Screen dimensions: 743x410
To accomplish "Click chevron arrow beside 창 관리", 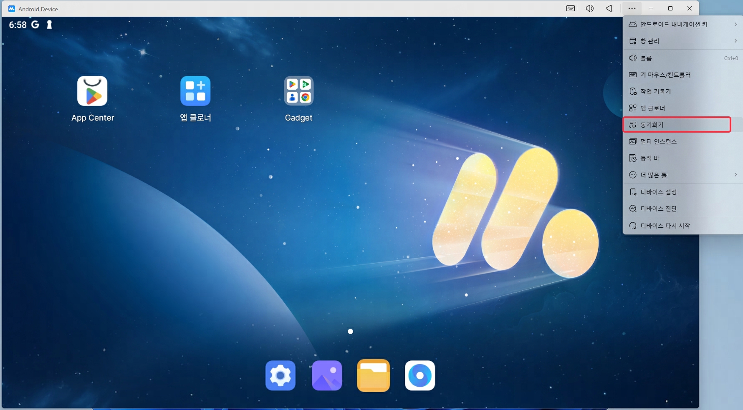I will [x=735, y=41].
